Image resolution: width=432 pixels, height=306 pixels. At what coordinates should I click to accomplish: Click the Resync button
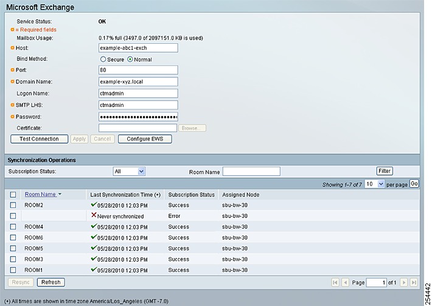pyautogui.click(x=21, y=282)
